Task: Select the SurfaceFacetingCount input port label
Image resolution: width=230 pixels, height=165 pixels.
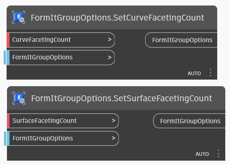Action: point(44,121)
